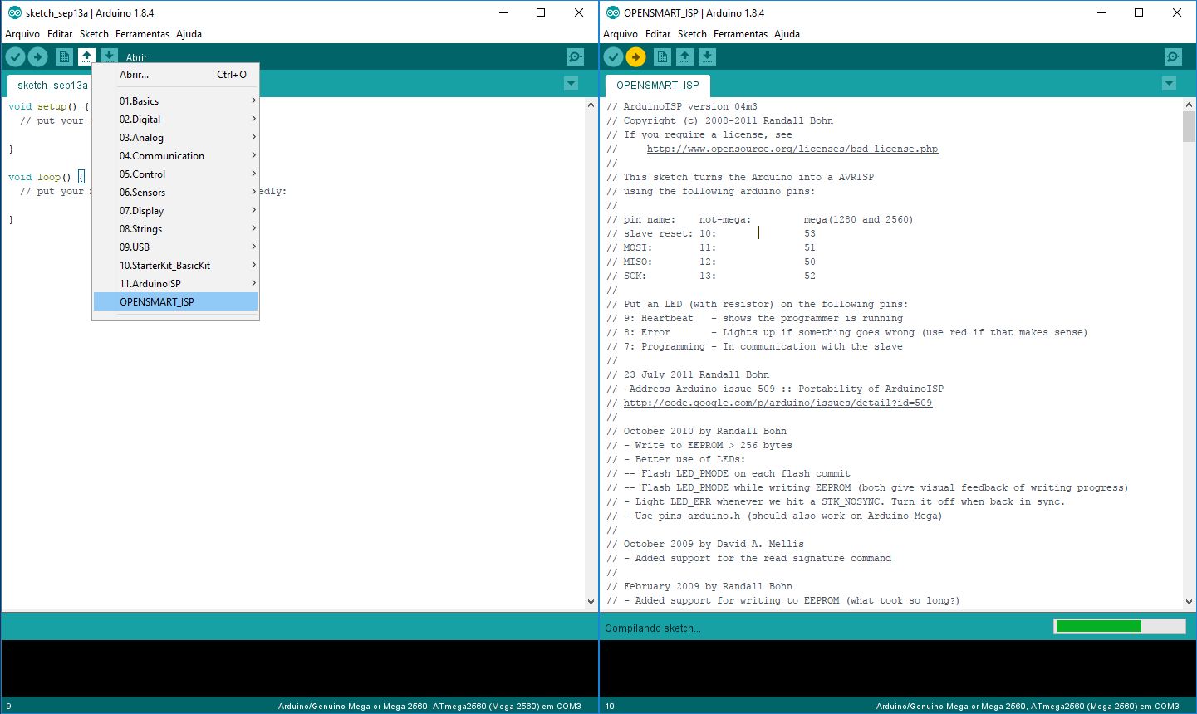Expand the 02.Digital examples submenu

(x=175, y=120)
